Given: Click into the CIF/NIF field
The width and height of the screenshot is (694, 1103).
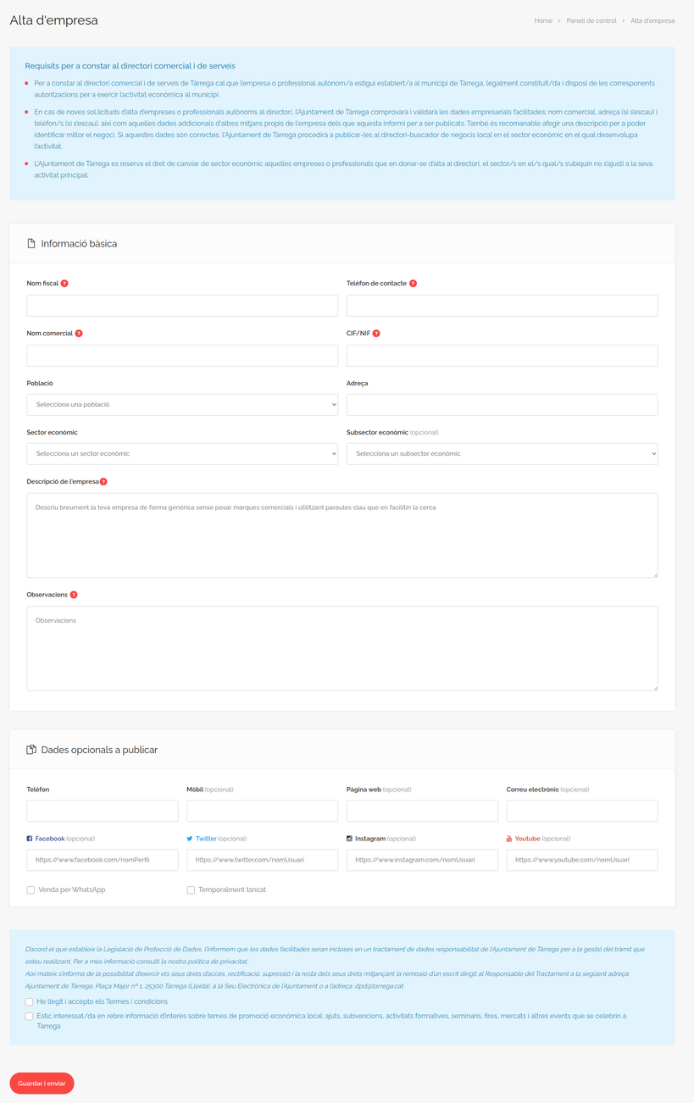Looking at the screenshot, I should [x=502, y=356].
